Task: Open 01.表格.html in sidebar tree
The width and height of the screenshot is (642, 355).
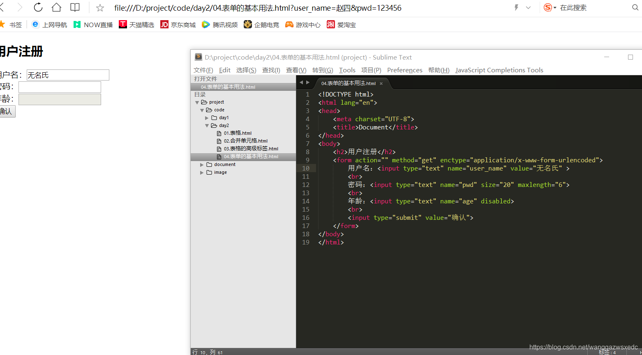Action: tap(238, 133)
